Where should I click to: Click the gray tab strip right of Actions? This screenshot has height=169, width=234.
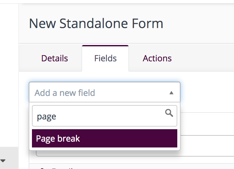(x=210, y=58)
